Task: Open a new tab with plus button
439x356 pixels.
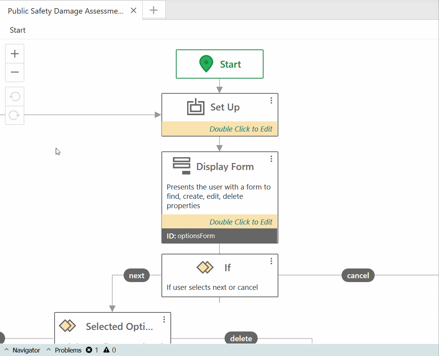Action: point(154,11)
